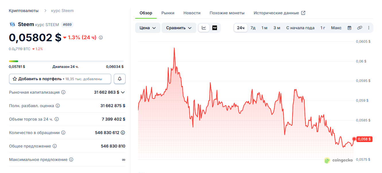382x173 pixels.
Task: Select the 1 г time range
Action: click(323, 28)
